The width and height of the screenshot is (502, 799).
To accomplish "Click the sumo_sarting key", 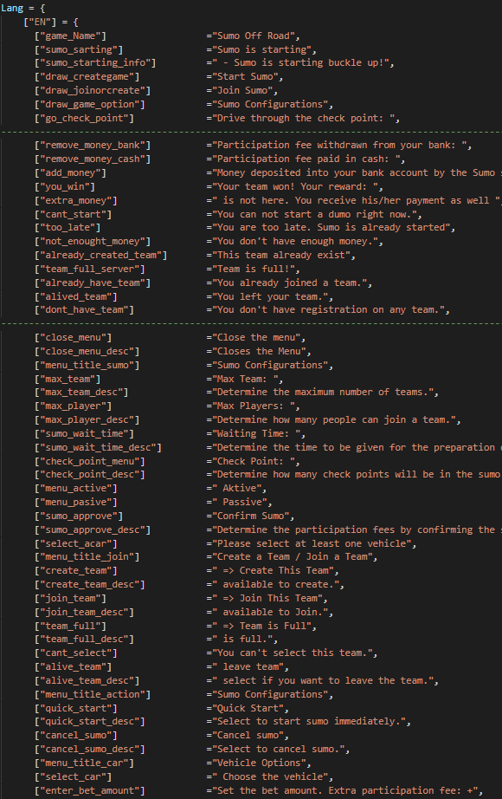I will click(79, 49).
